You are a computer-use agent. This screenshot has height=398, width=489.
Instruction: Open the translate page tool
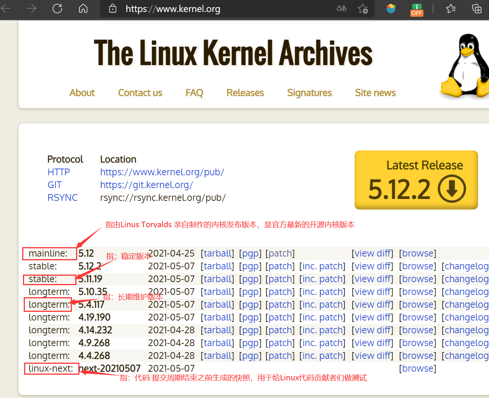coord(341,8)
